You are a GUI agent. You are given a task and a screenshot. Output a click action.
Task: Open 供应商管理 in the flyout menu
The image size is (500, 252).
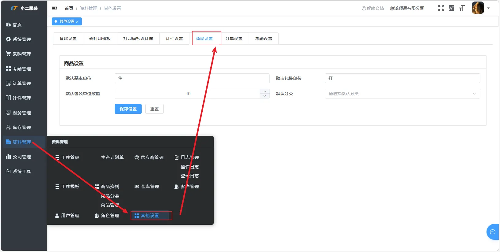pyautogui.click(x=149, y=157)
